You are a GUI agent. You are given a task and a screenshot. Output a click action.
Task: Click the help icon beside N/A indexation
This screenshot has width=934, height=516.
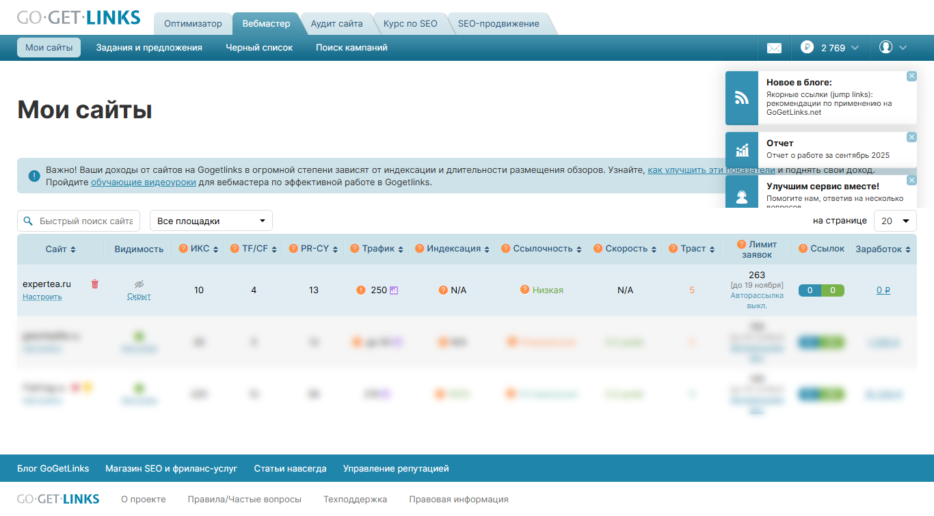[x=443, y=290]
